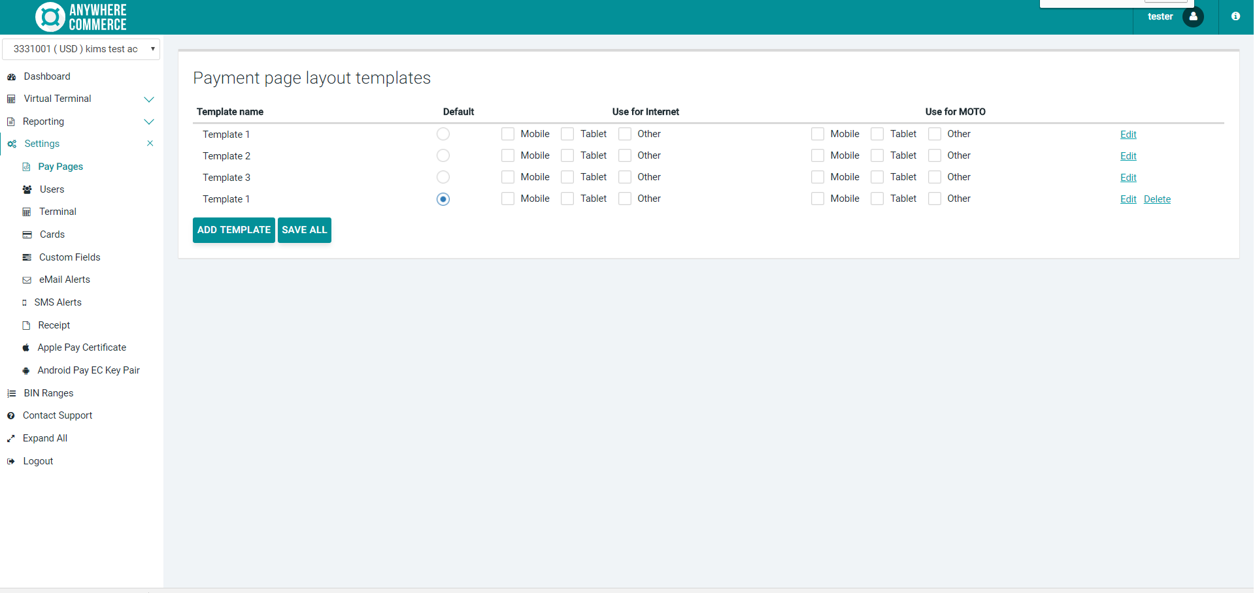Check MOTO Tablet for Template 3
The height and width of the screenshot is (593, 1255).
[877, 177]
